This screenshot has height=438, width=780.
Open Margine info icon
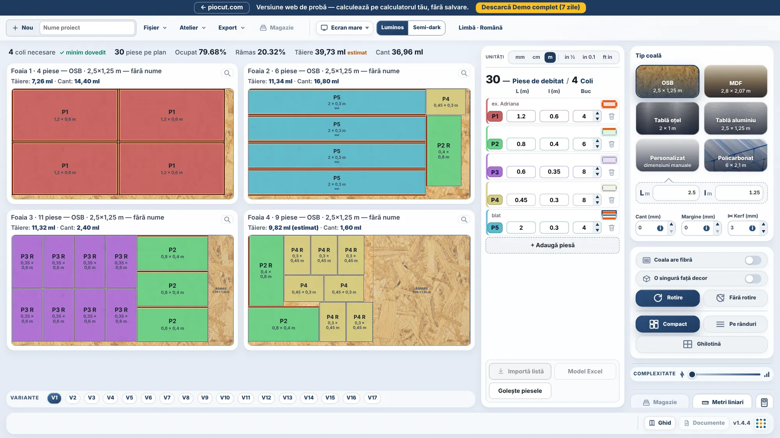(x=706, y=228)
